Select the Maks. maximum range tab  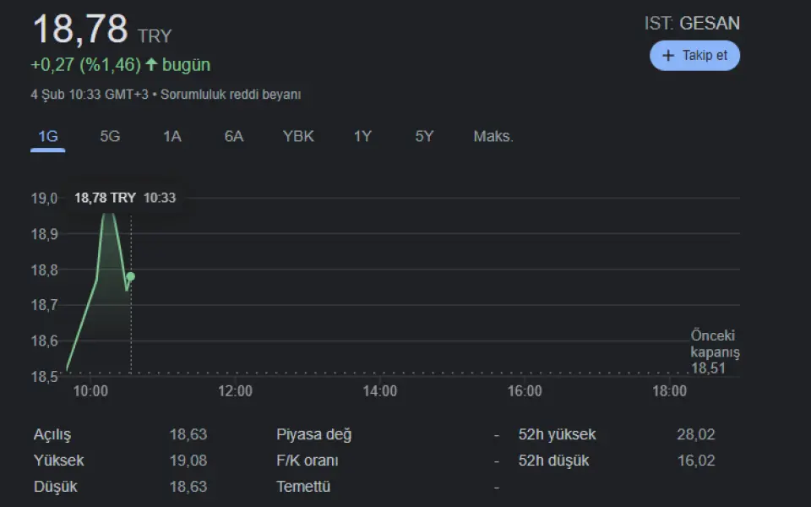coord(493,137)
